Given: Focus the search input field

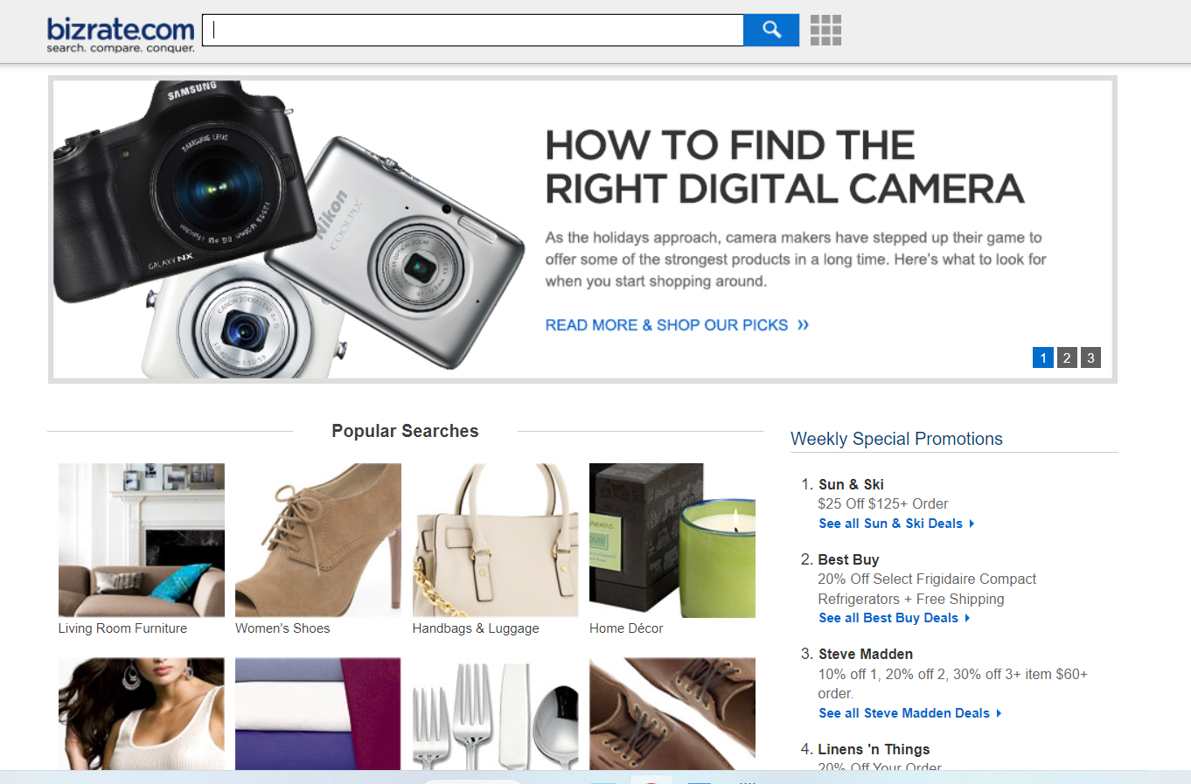Looking at the screenshot, I should pos(473,30).
